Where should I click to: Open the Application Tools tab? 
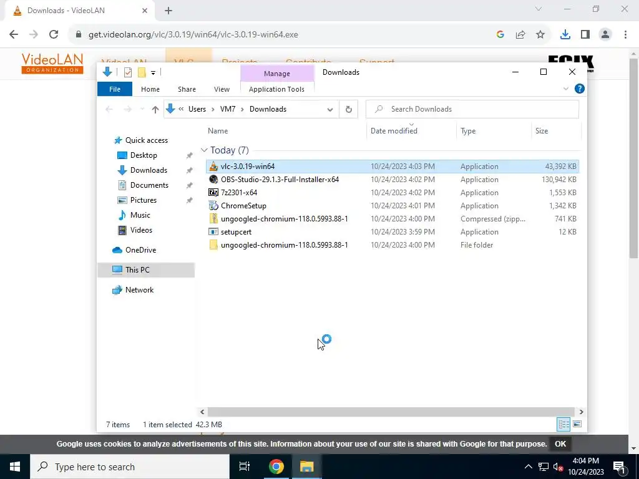coord(276,89)
